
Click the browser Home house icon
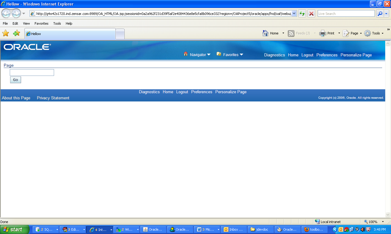[x=265, y=33]
